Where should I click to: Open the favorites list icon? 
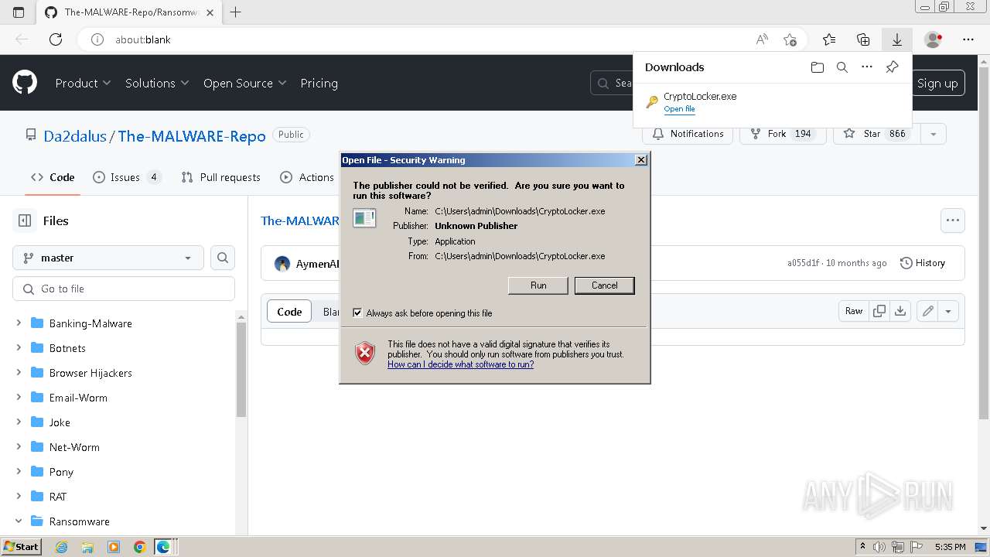click(x=829, y=39)
